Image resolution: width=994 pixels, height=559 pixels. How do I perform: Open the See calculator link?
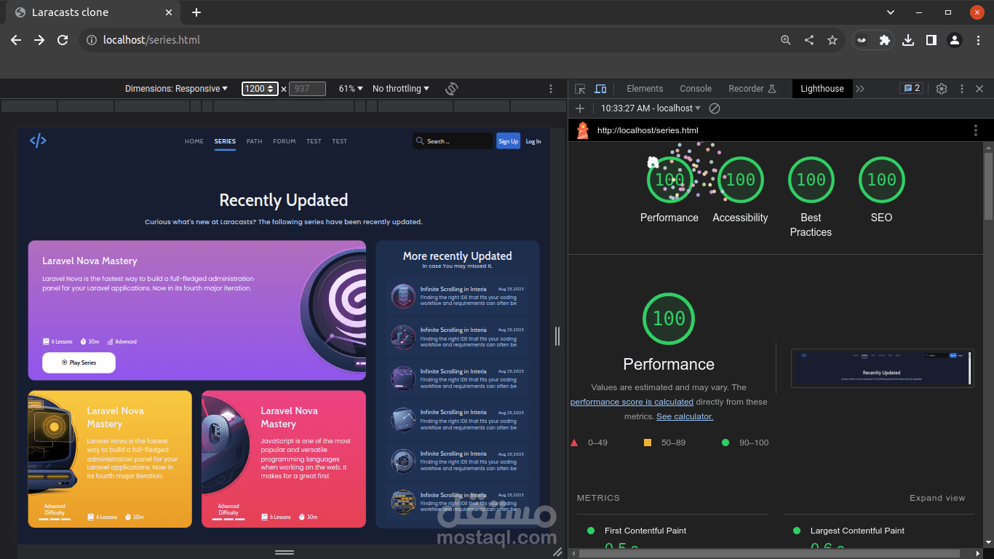[685, 416]
